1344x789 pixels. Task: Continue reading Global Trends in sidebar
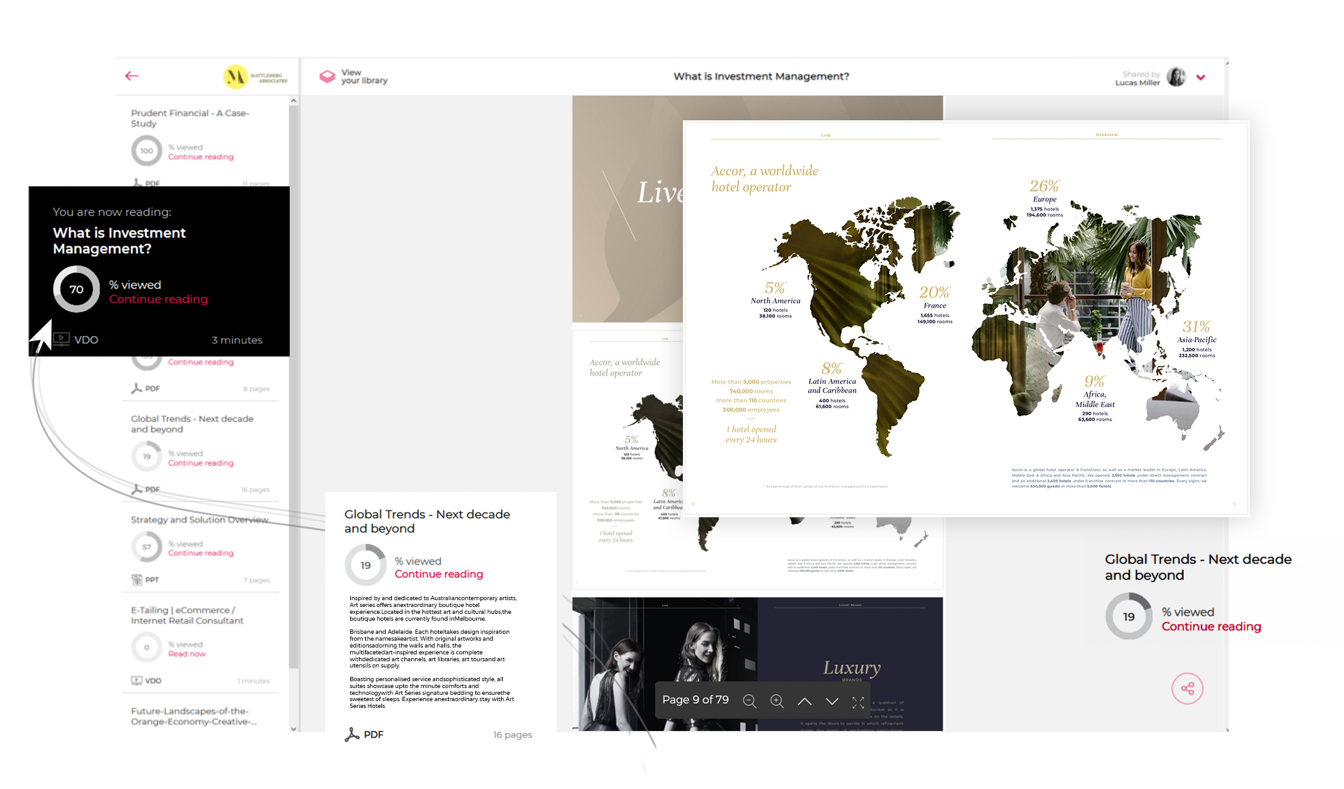coord(201,463)
